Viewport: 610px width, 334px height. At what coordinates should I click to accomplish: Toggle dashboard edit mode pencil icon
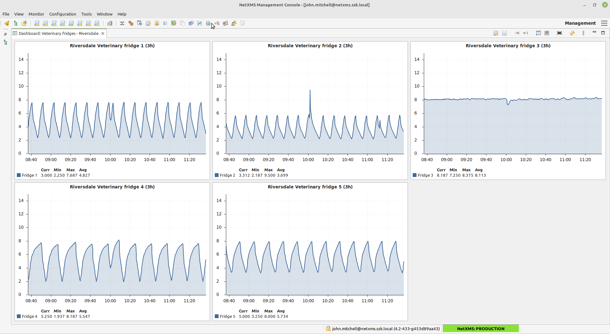tap(495, 33)
